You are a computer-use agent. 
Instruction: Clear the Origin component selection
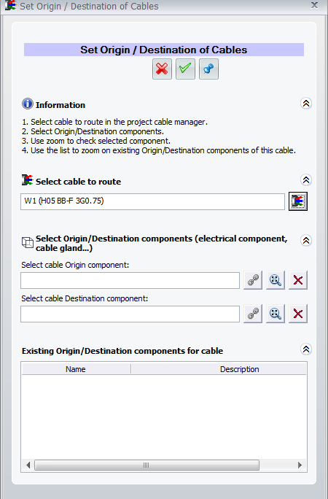(x=298, y=280)
